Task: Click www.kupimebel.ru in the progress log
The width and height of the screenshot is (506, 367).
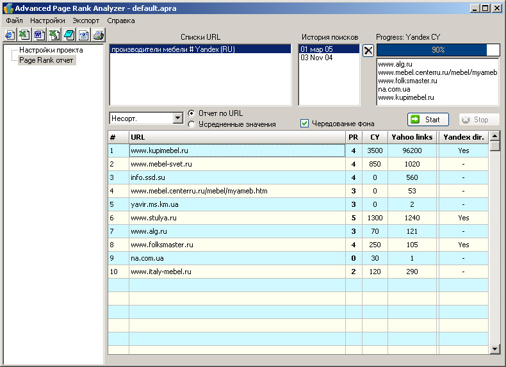Action: point(406,97)
